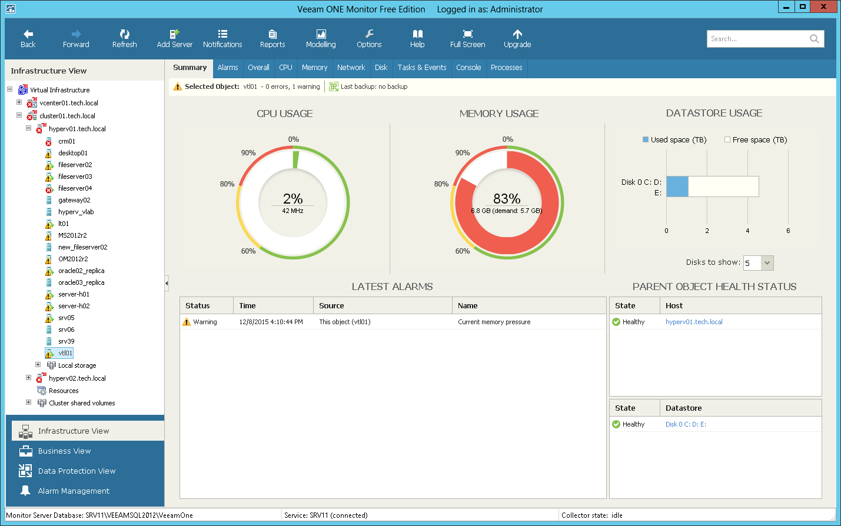Screen dimensions: 841x526
Task: Click the blue used-space bar in datastore chart
Action: tap(677, 187)
